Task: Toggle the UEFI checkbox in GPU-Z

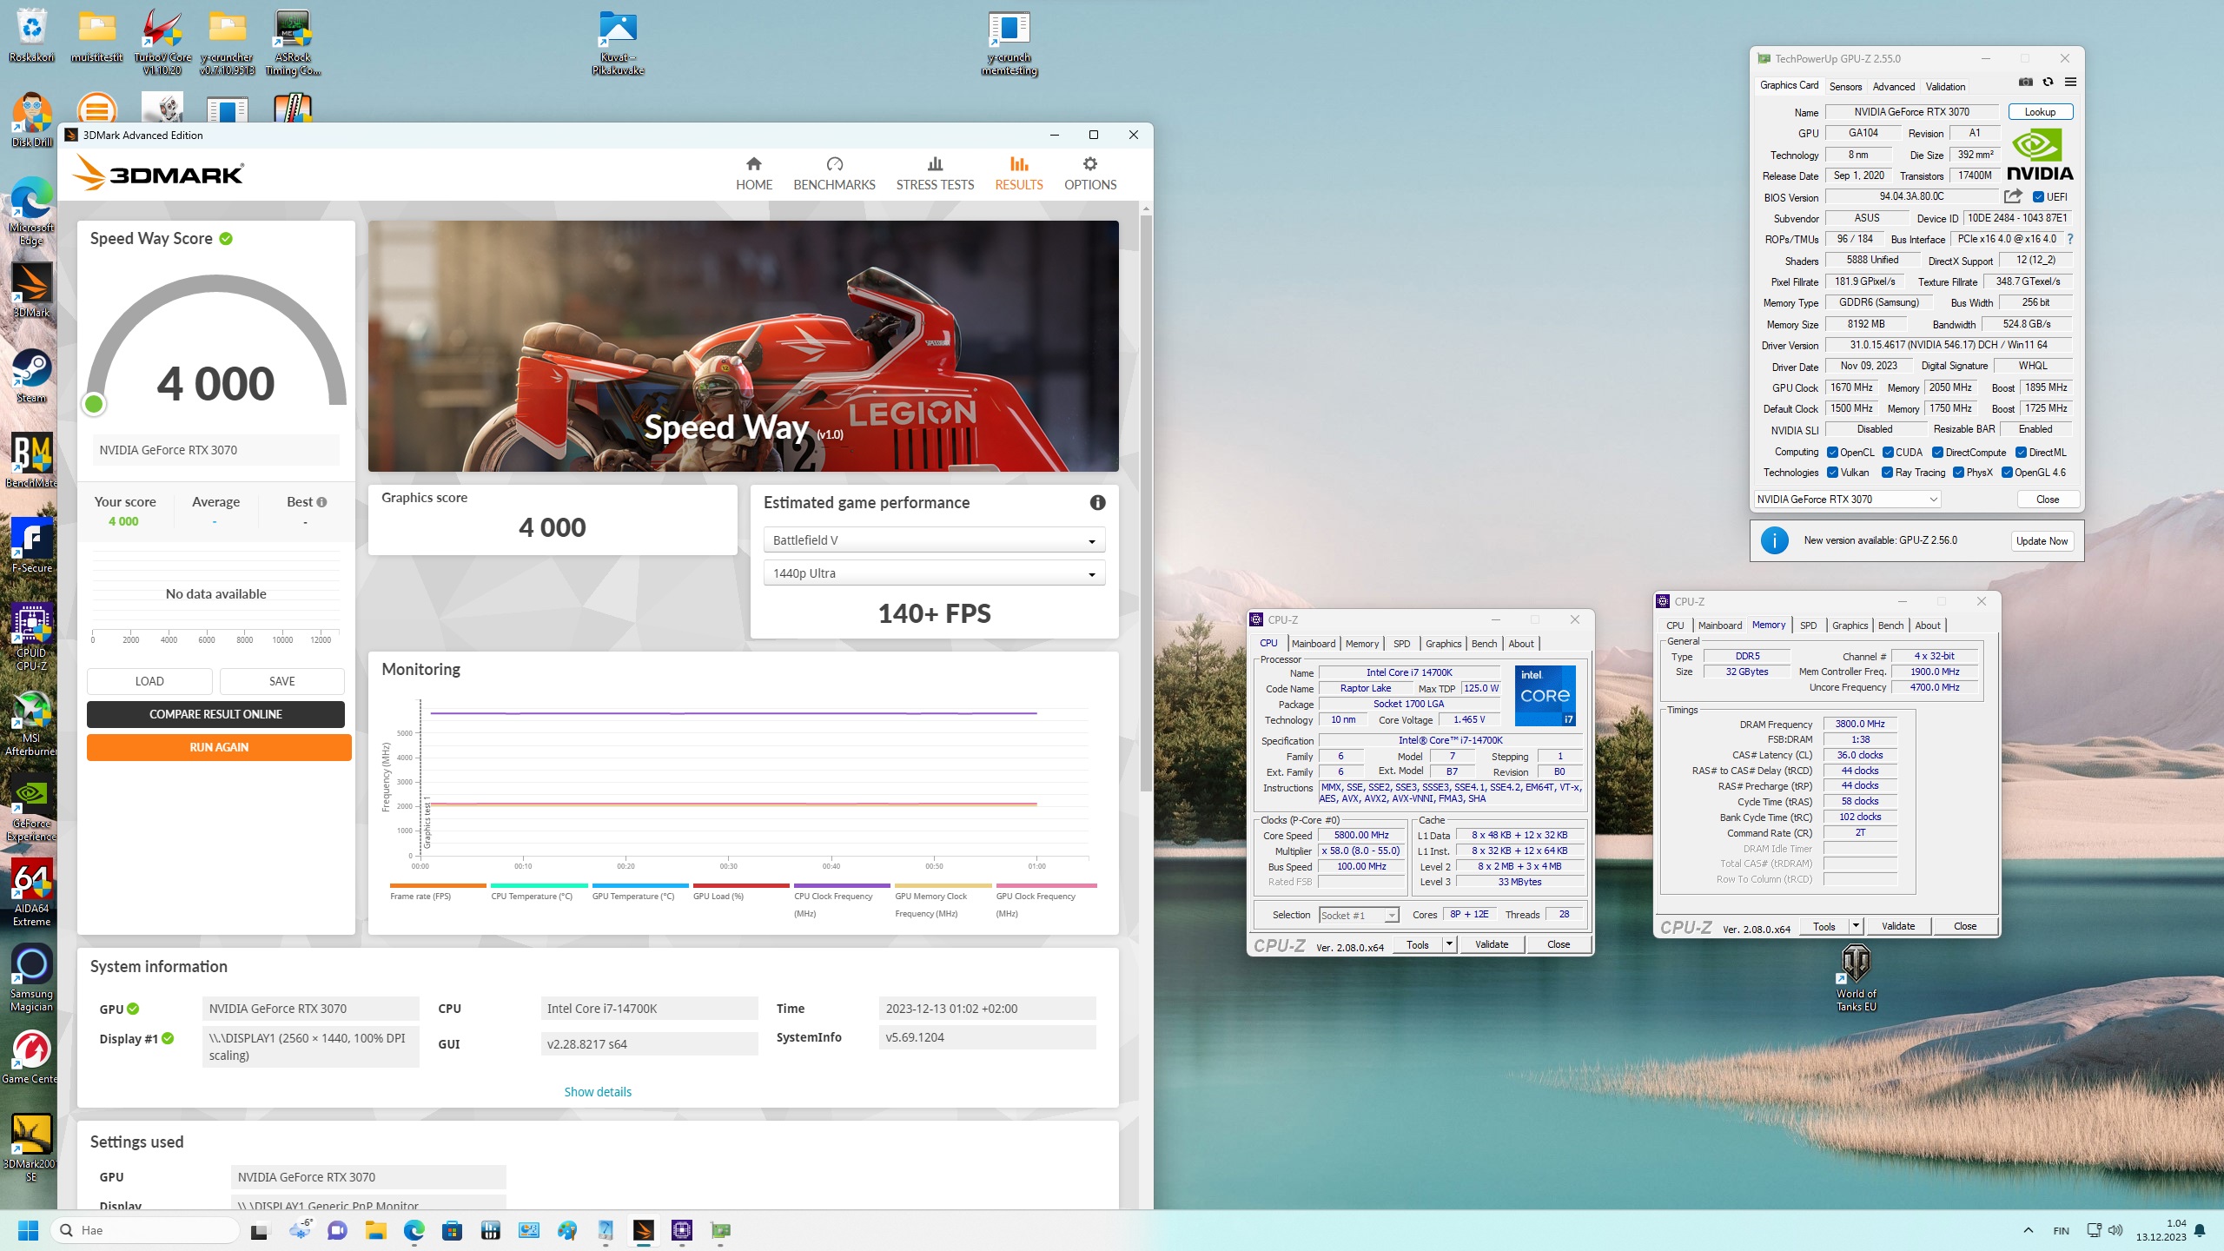Action: click(x=2038, y=197)
